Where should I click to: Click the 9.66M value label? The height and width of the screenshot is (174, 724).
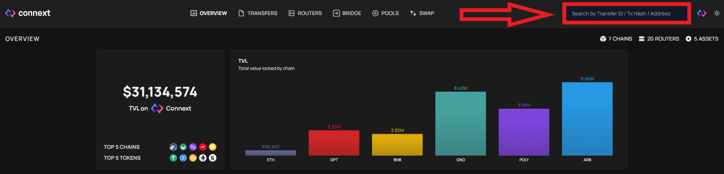[587, 79]
